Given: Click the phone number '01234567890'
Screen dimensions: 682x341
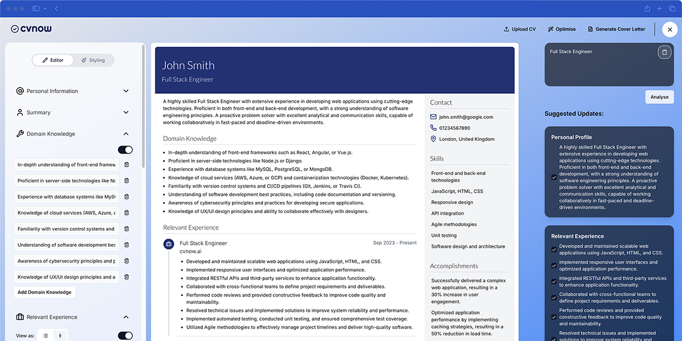Looking at the screenshot, I should pyautogui.click(x=455, y=128).
